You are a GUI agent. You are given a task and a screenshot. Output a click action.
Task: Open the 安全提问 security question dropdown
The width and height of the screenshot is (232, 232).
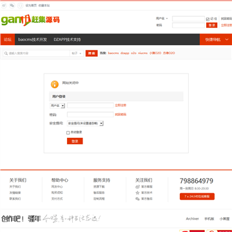coord(85,123)
